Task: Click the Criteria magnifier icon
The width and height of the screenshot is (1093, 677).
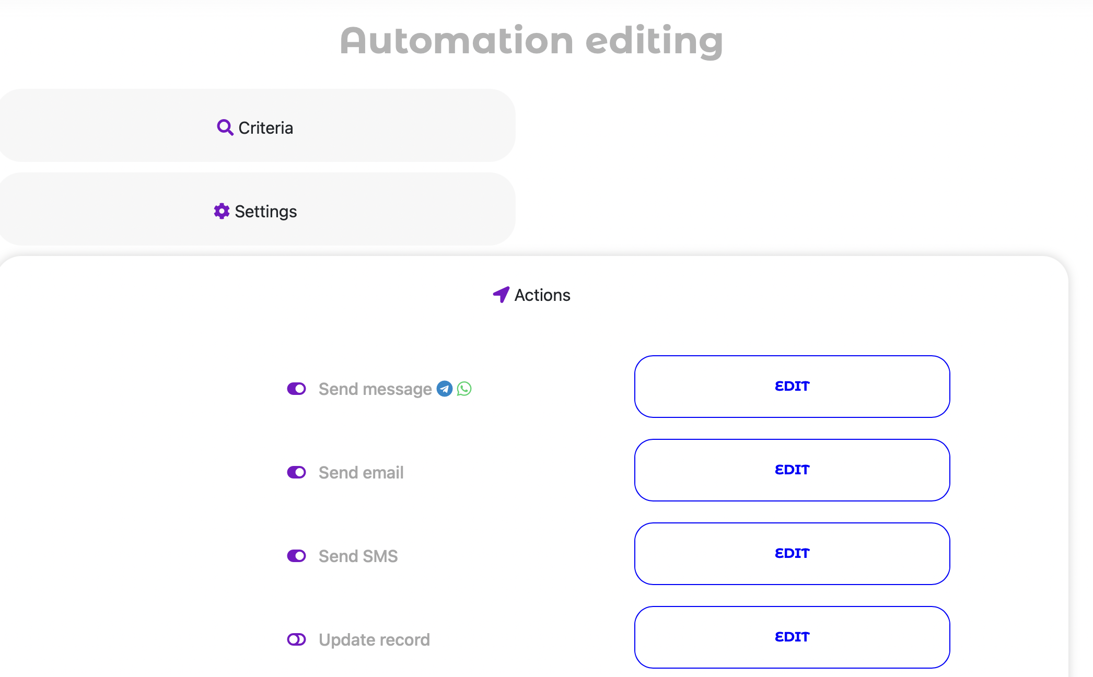Action: pyautogui.click(x=225, y=127)
